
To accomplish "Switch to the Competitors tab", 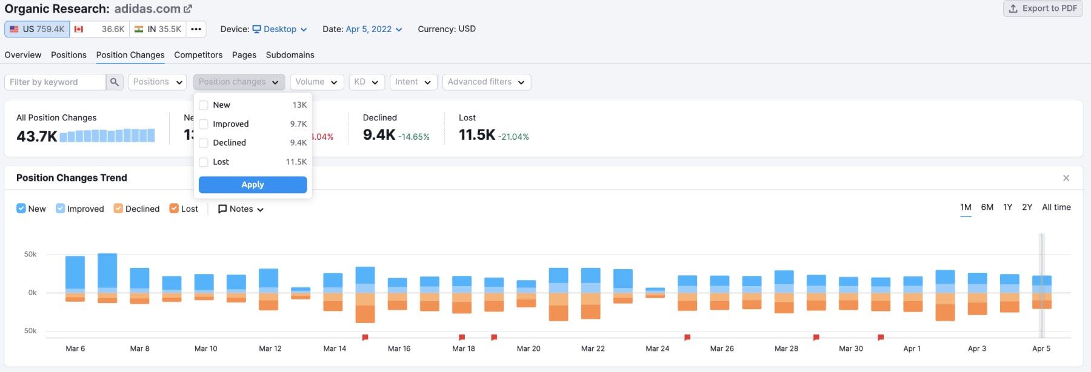I will (198, 55).
